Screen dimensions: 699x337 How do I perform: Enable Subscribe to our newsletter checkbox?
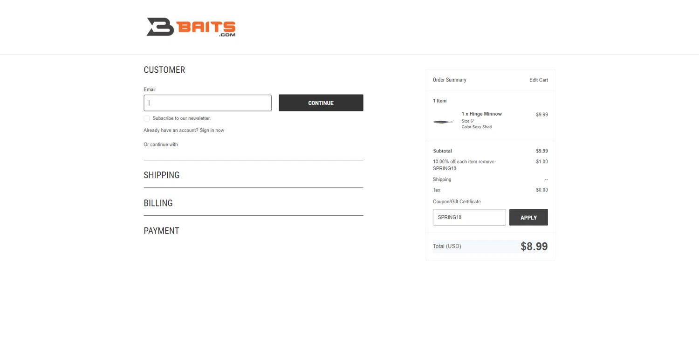click(x=147, y=118)
